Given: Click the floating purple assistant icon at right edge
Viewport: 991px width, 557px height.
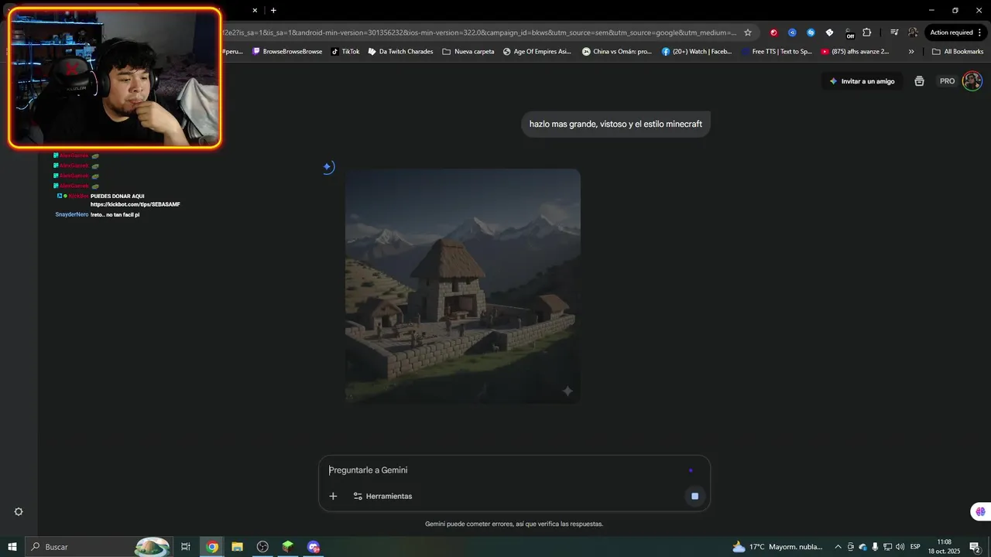Looking at the screenshot, I should click(x=980, y=511).
